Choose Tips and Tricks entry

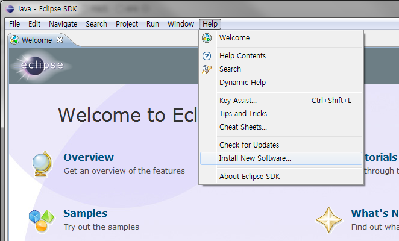(281, 113)
